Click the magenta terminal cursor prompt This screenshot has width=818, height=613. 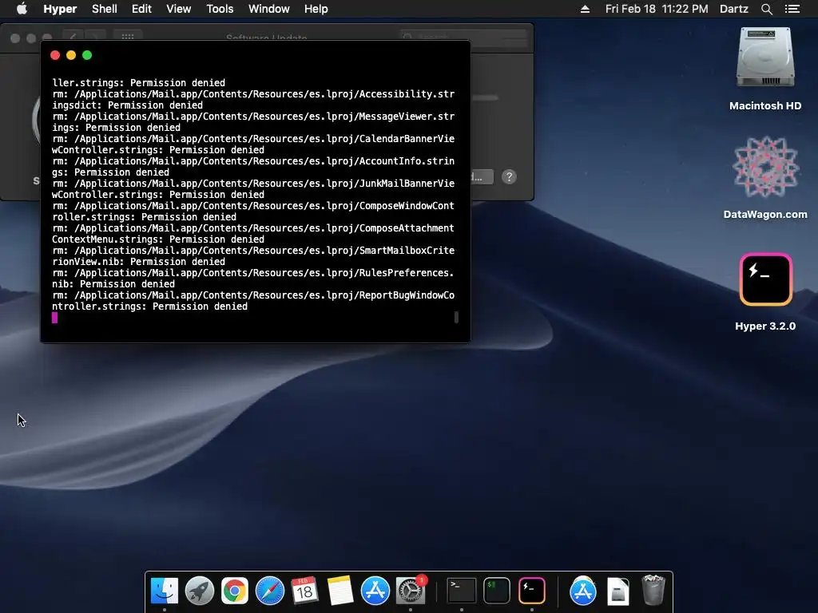click(55, 318)
